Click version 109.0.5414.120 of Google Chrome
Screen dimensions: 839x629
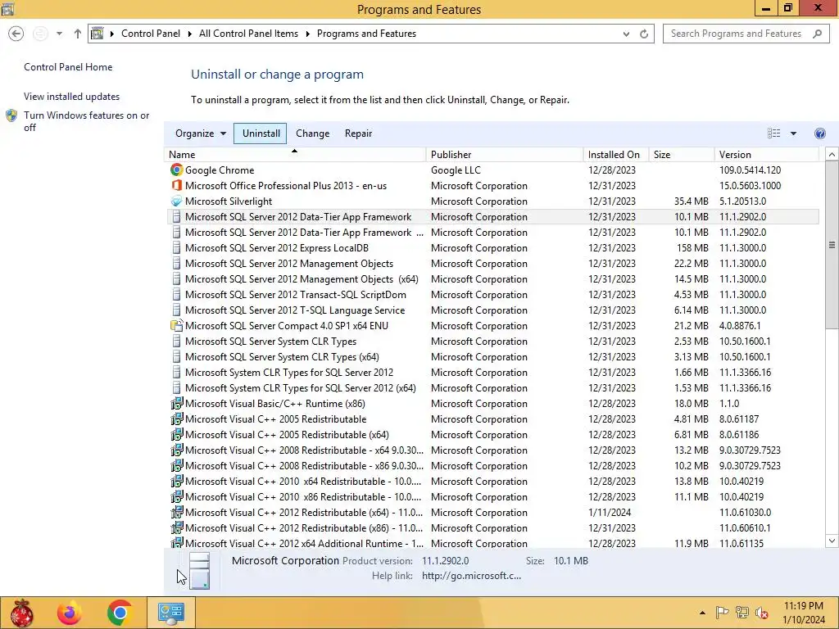tap(751, 170)
